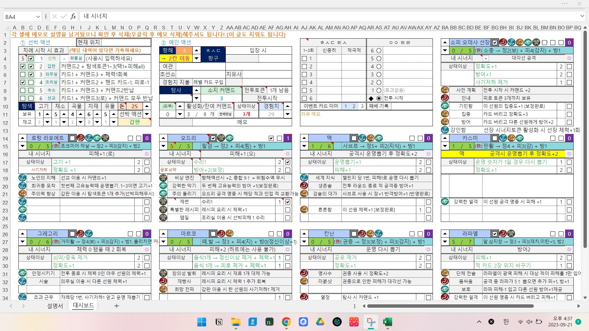Click the horizontal scrollbar thumb
Viewport: 589px width, 331px height.
coord(450,306)
